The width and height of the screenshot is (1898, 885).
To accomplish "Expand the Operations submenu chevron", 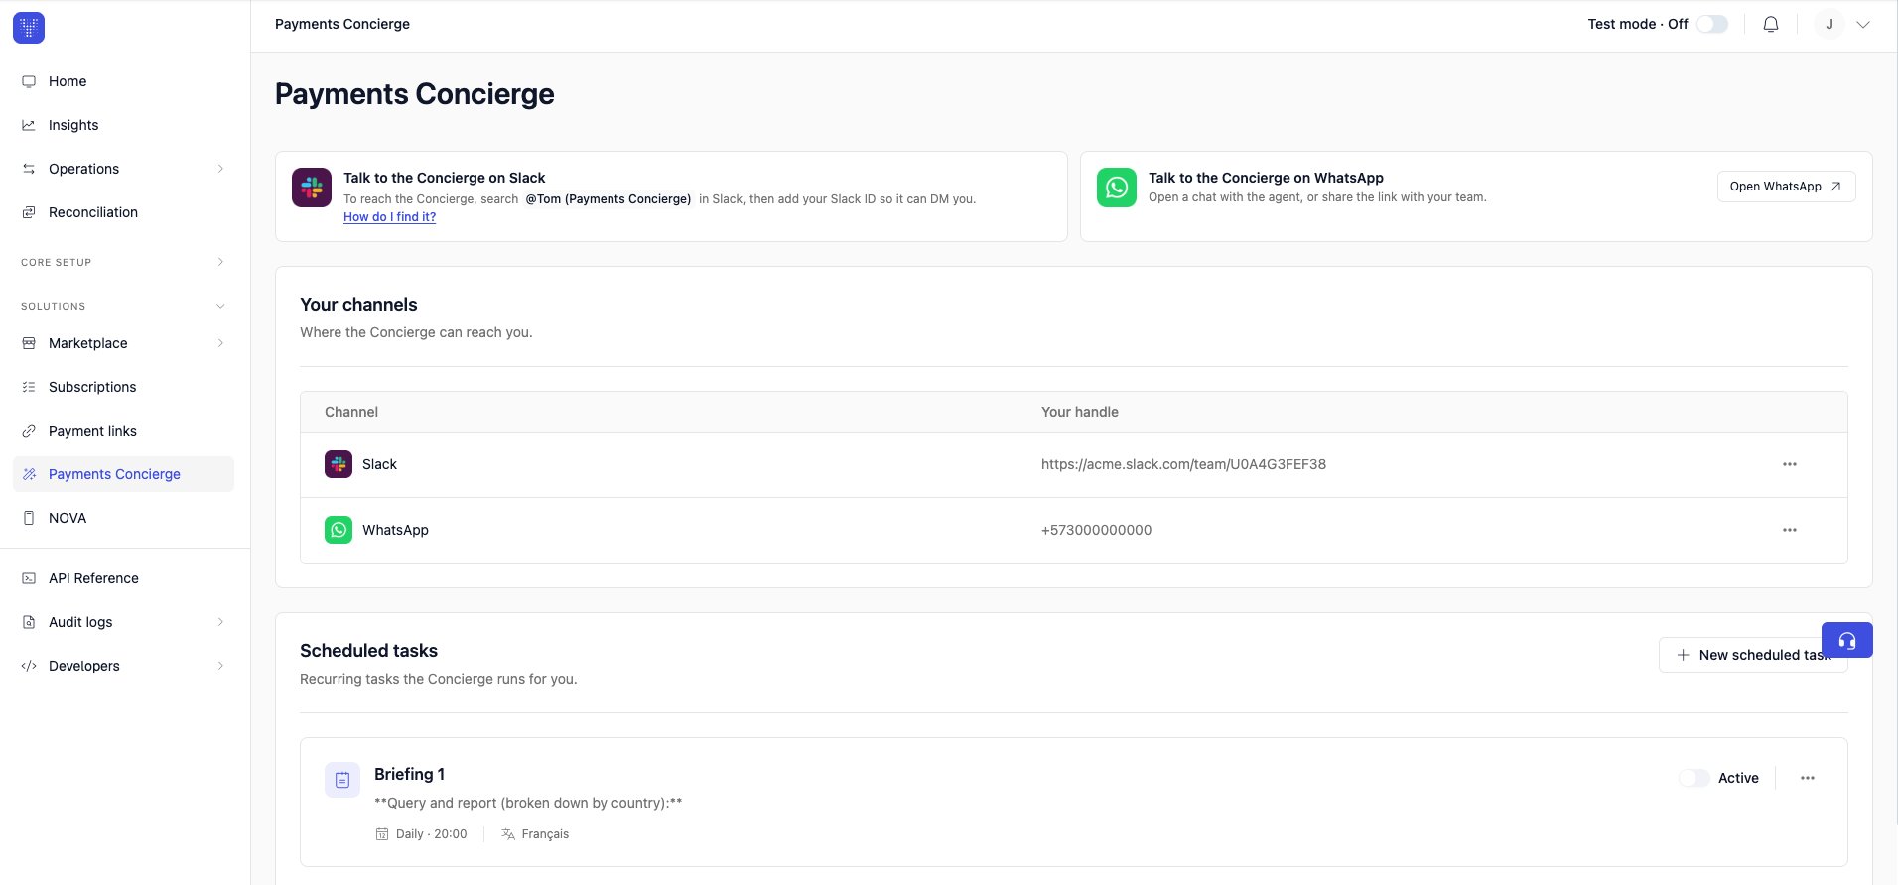I will tap(220, 169).
